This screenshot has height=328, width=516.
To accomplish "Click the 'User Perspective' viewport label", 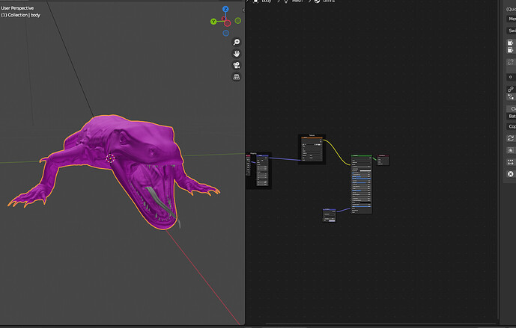I will click(17, 8).
